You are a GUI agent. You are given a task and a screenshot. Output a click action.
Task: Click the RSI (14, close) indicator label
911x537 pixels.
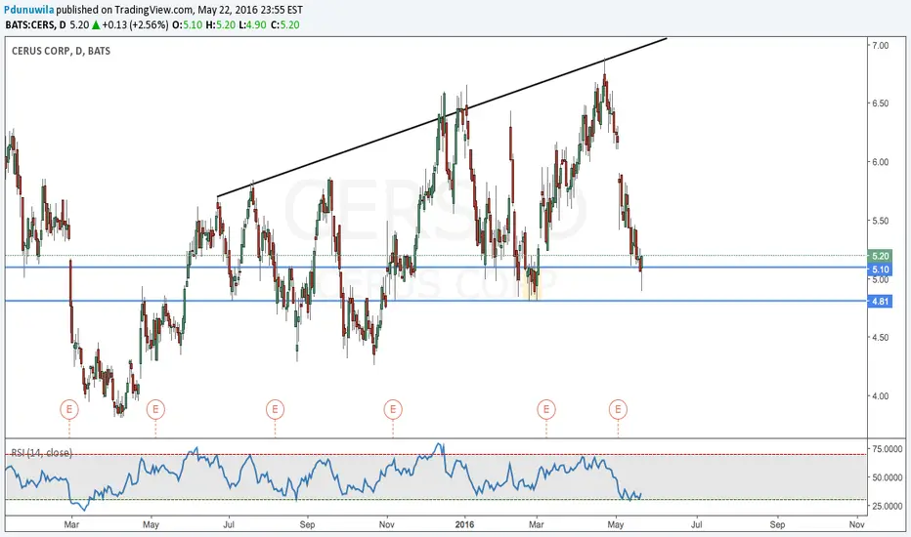42,452
